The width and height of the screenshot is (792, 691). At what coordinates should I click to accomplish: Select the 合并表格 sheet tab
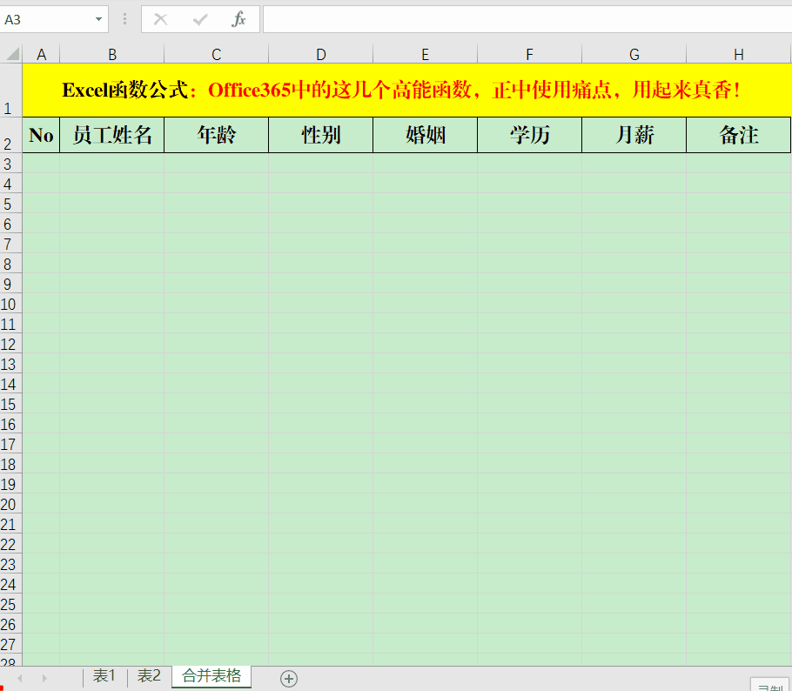click(x=211, y=676)
